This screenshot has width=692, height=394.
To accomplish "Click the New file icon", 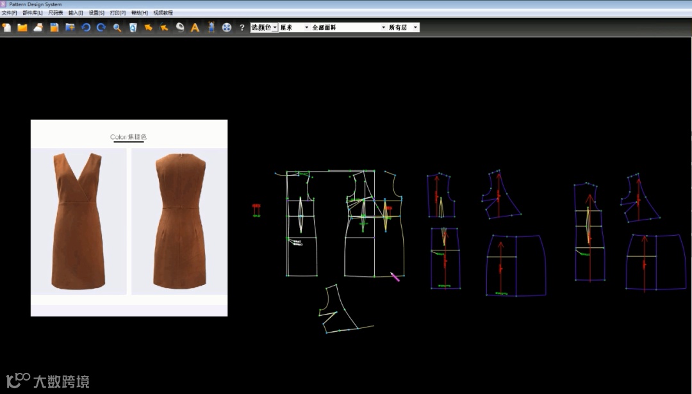I will coord(7,28).
